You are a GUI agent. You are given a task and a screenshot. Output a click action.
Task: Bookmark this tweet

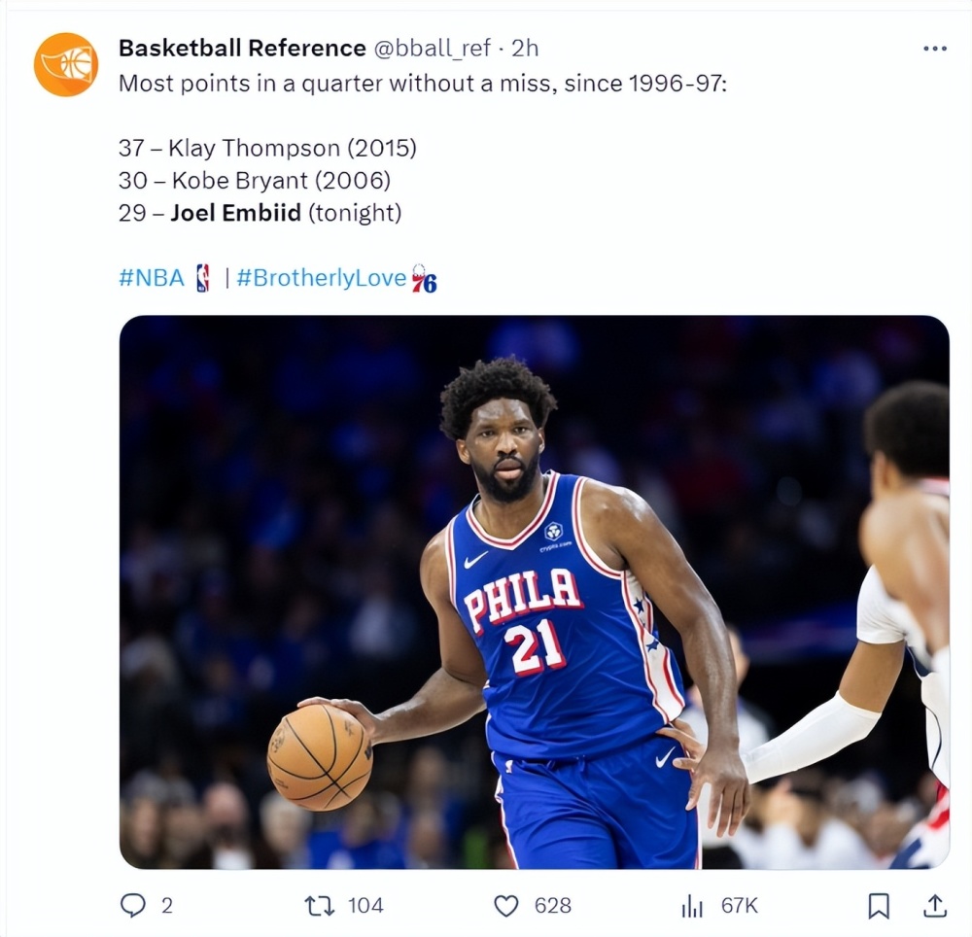[x=879, y=906]
